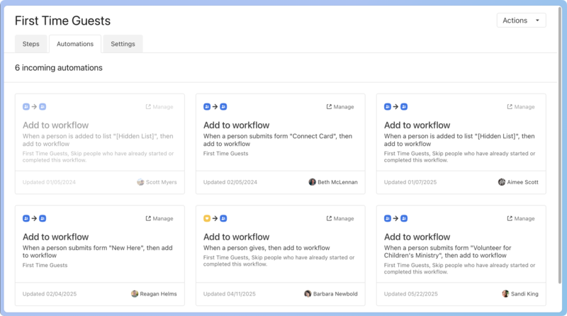Screen dimensions: 567x316
Task: Click the First Time Guests page title
Action: 62,21
